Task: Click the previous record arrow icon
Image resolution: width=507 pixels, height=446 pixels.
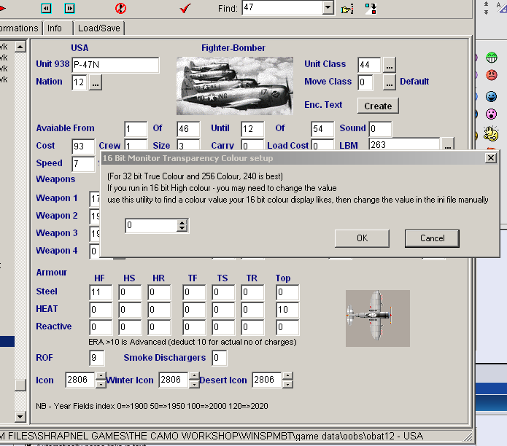Action: (47, 8)
